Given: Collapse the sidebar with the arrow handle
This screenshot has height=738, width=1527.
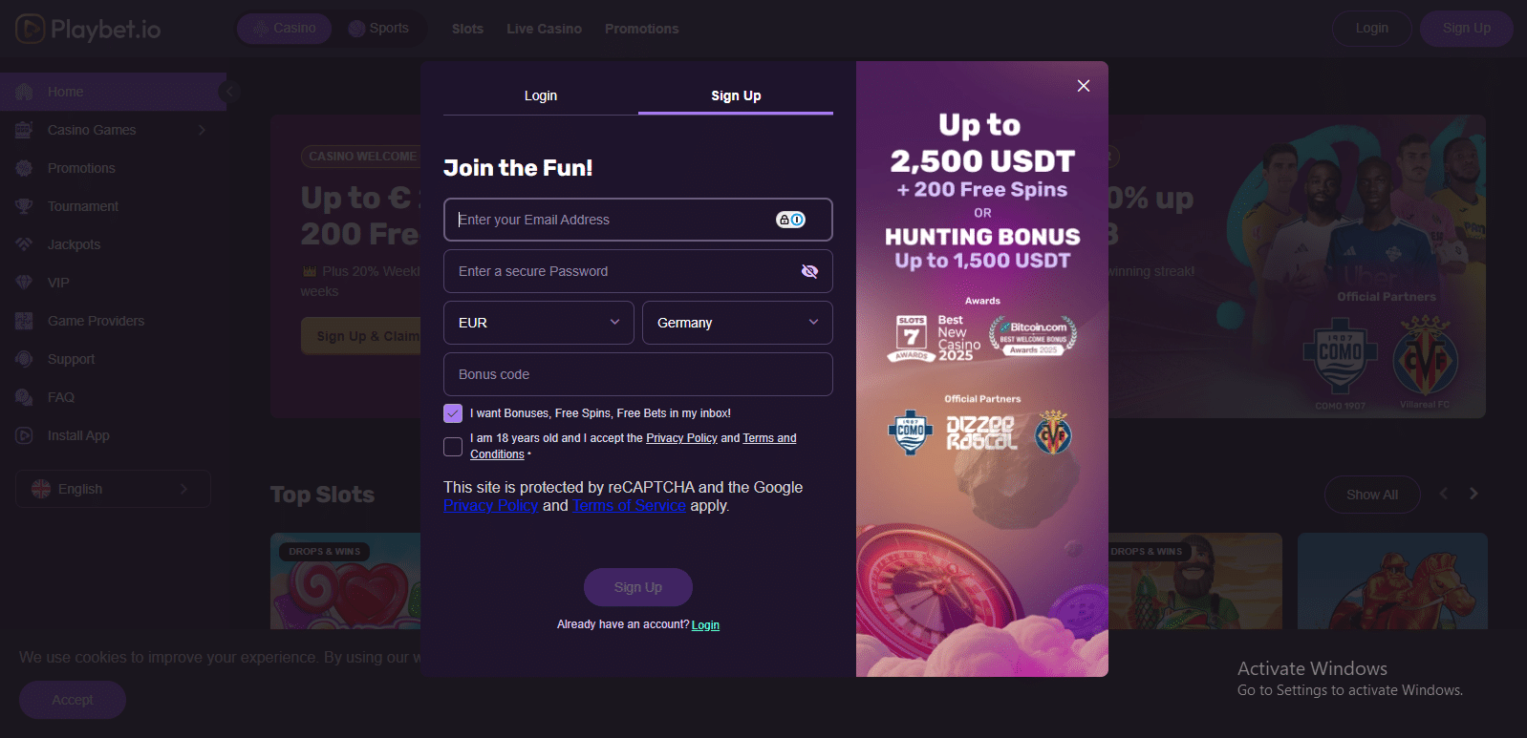Looking at the screenshot, I should [x=228, y=92].
